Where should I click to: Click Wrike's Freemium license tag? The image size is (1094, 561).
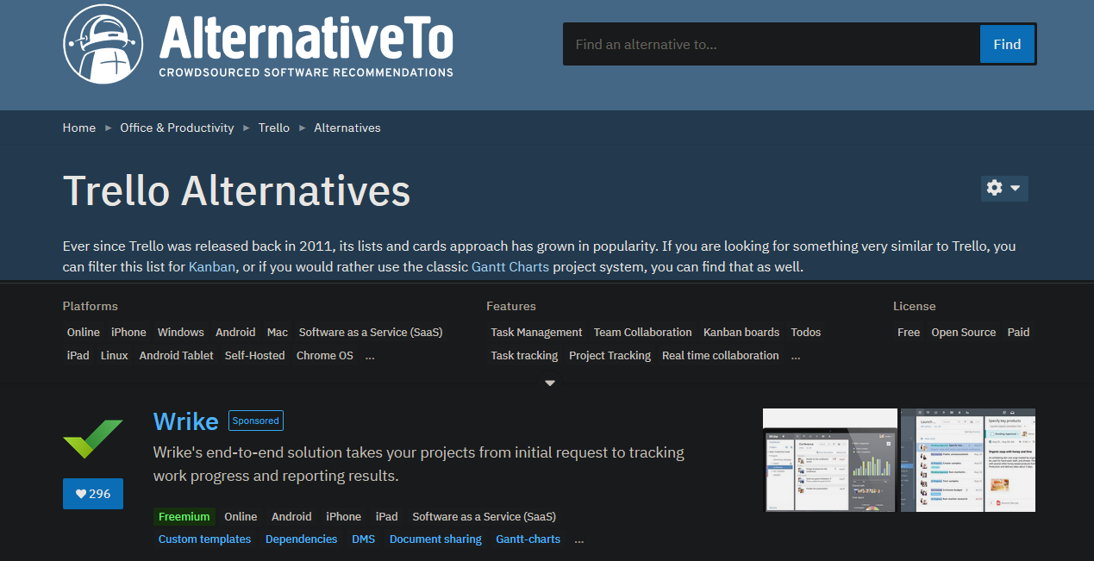pos(184,516)
